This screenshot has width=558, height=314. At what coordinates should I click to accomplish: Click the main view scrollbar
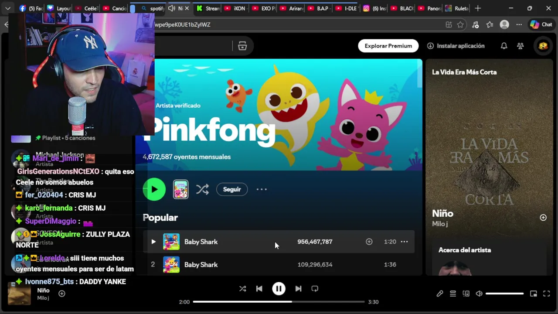coord(420,74)
